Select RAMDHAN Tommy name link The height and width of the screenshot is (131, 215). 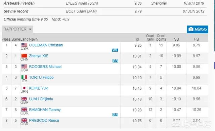(45, 110)
